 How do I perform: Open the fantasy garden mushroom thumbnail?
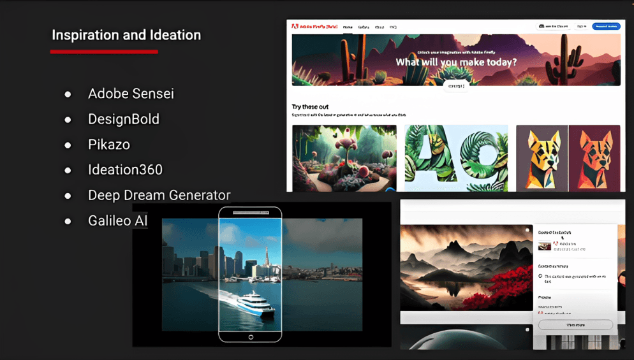pyautogui.click(x=344, y=158)
